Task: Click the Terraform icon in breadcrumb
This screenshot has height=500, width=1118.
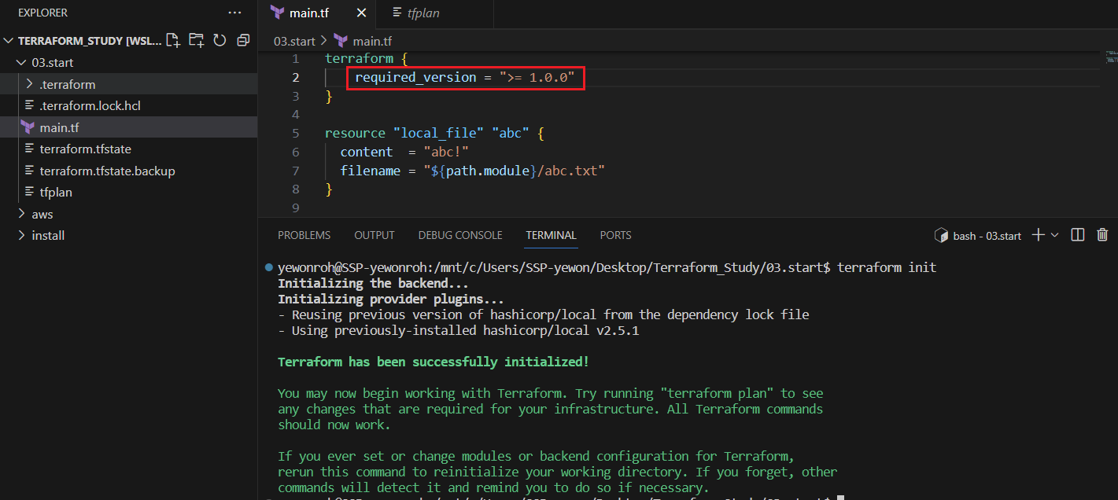Action: pos(341,41)
